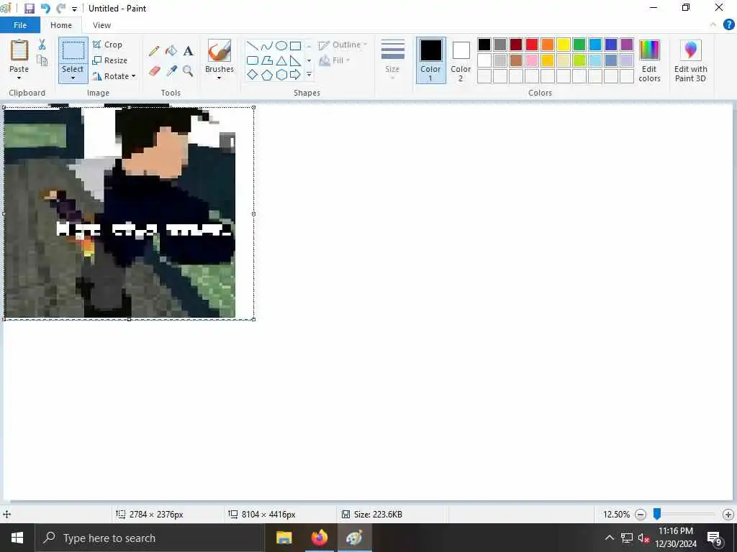This screenshot has height=552, width=737.
Task: Click the Brushes icon
Action: pos(219,51)
